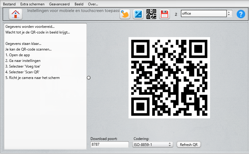
Task: Click the Home house icon
Action: point(16,14)
